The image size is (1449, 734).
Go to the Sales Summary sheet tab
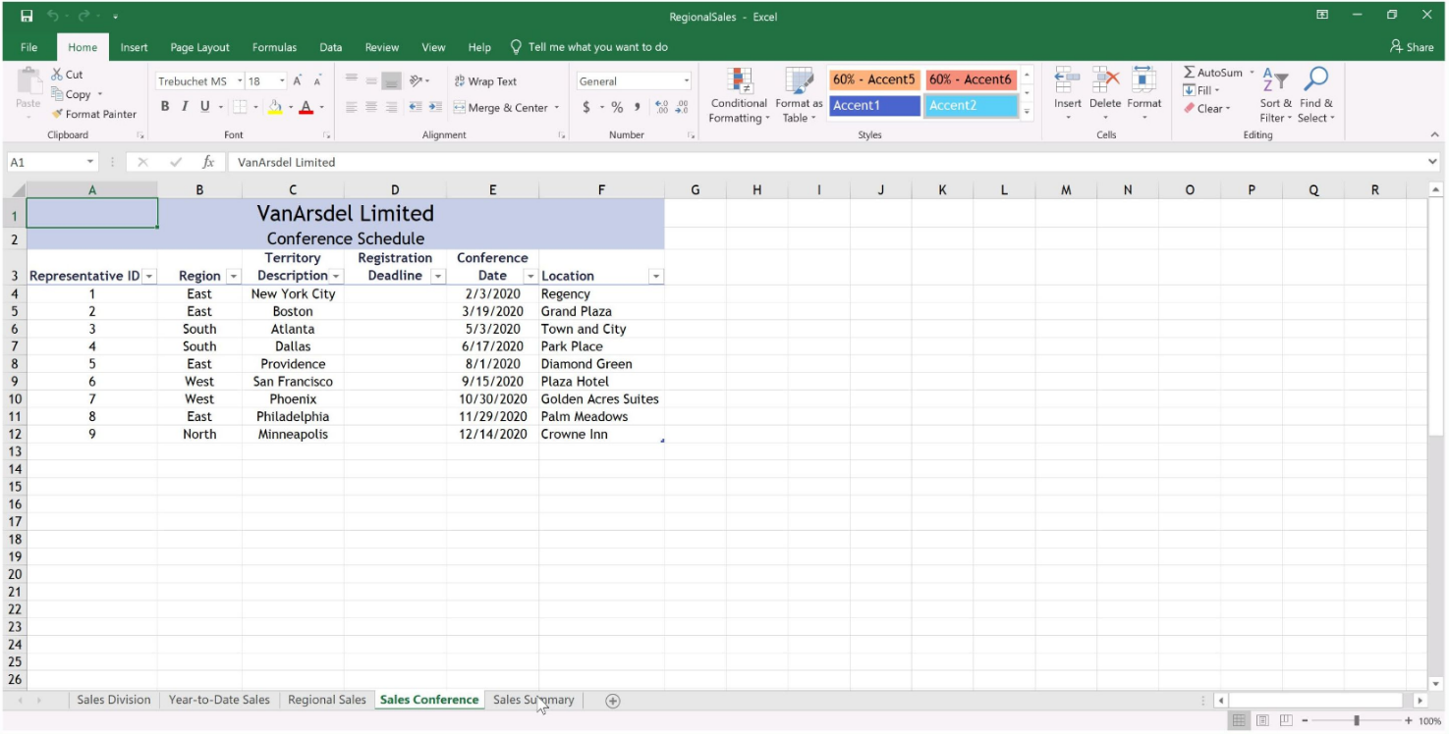[x=533, y=701]
